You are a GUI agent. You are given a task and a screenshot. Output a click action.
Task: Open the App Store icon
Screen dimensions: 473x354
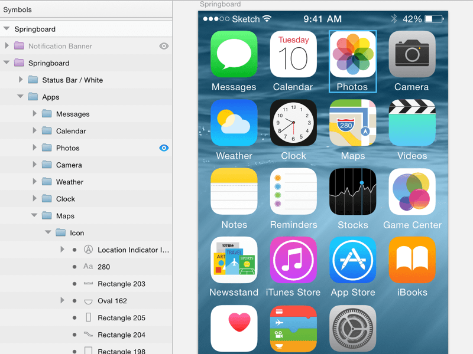coord(352,260)
